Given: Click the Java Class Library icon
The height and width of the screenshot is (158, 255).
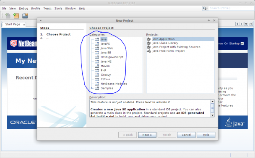Looking at the screenshot, I should click(149, 43).
